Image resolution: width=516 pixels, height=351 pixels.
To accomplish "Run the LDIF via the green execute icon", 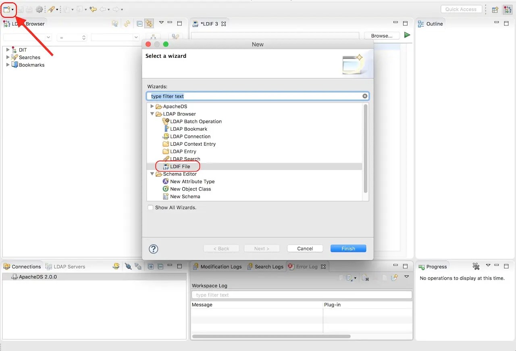I will click(407, 35).
